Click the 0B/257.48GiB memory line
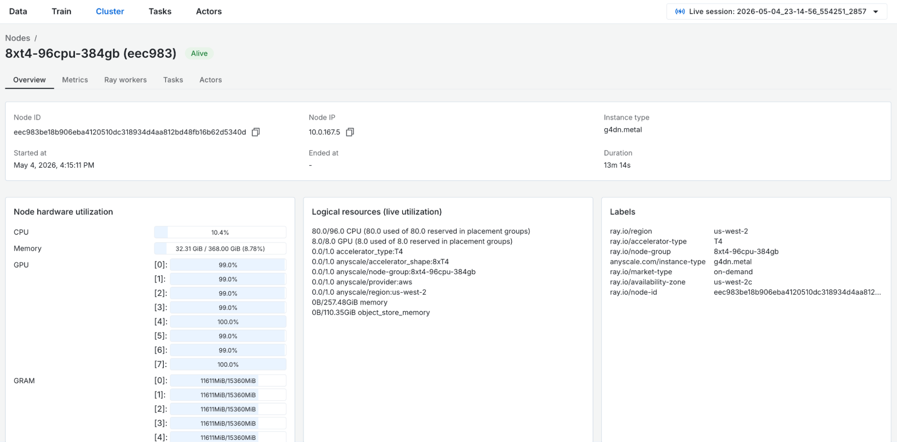The image size is (897, 442). [350, 302]
